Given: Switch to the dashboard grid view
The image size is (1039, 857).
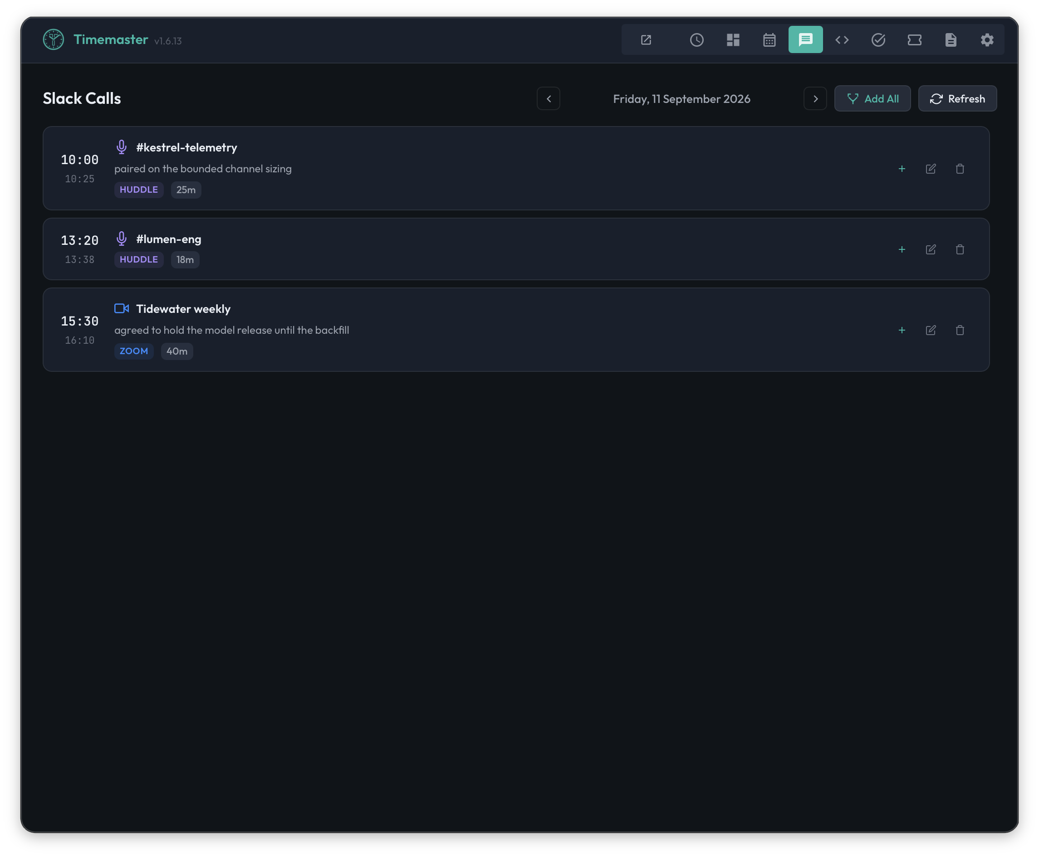Looking at the screenshot, I should [733, 40].
